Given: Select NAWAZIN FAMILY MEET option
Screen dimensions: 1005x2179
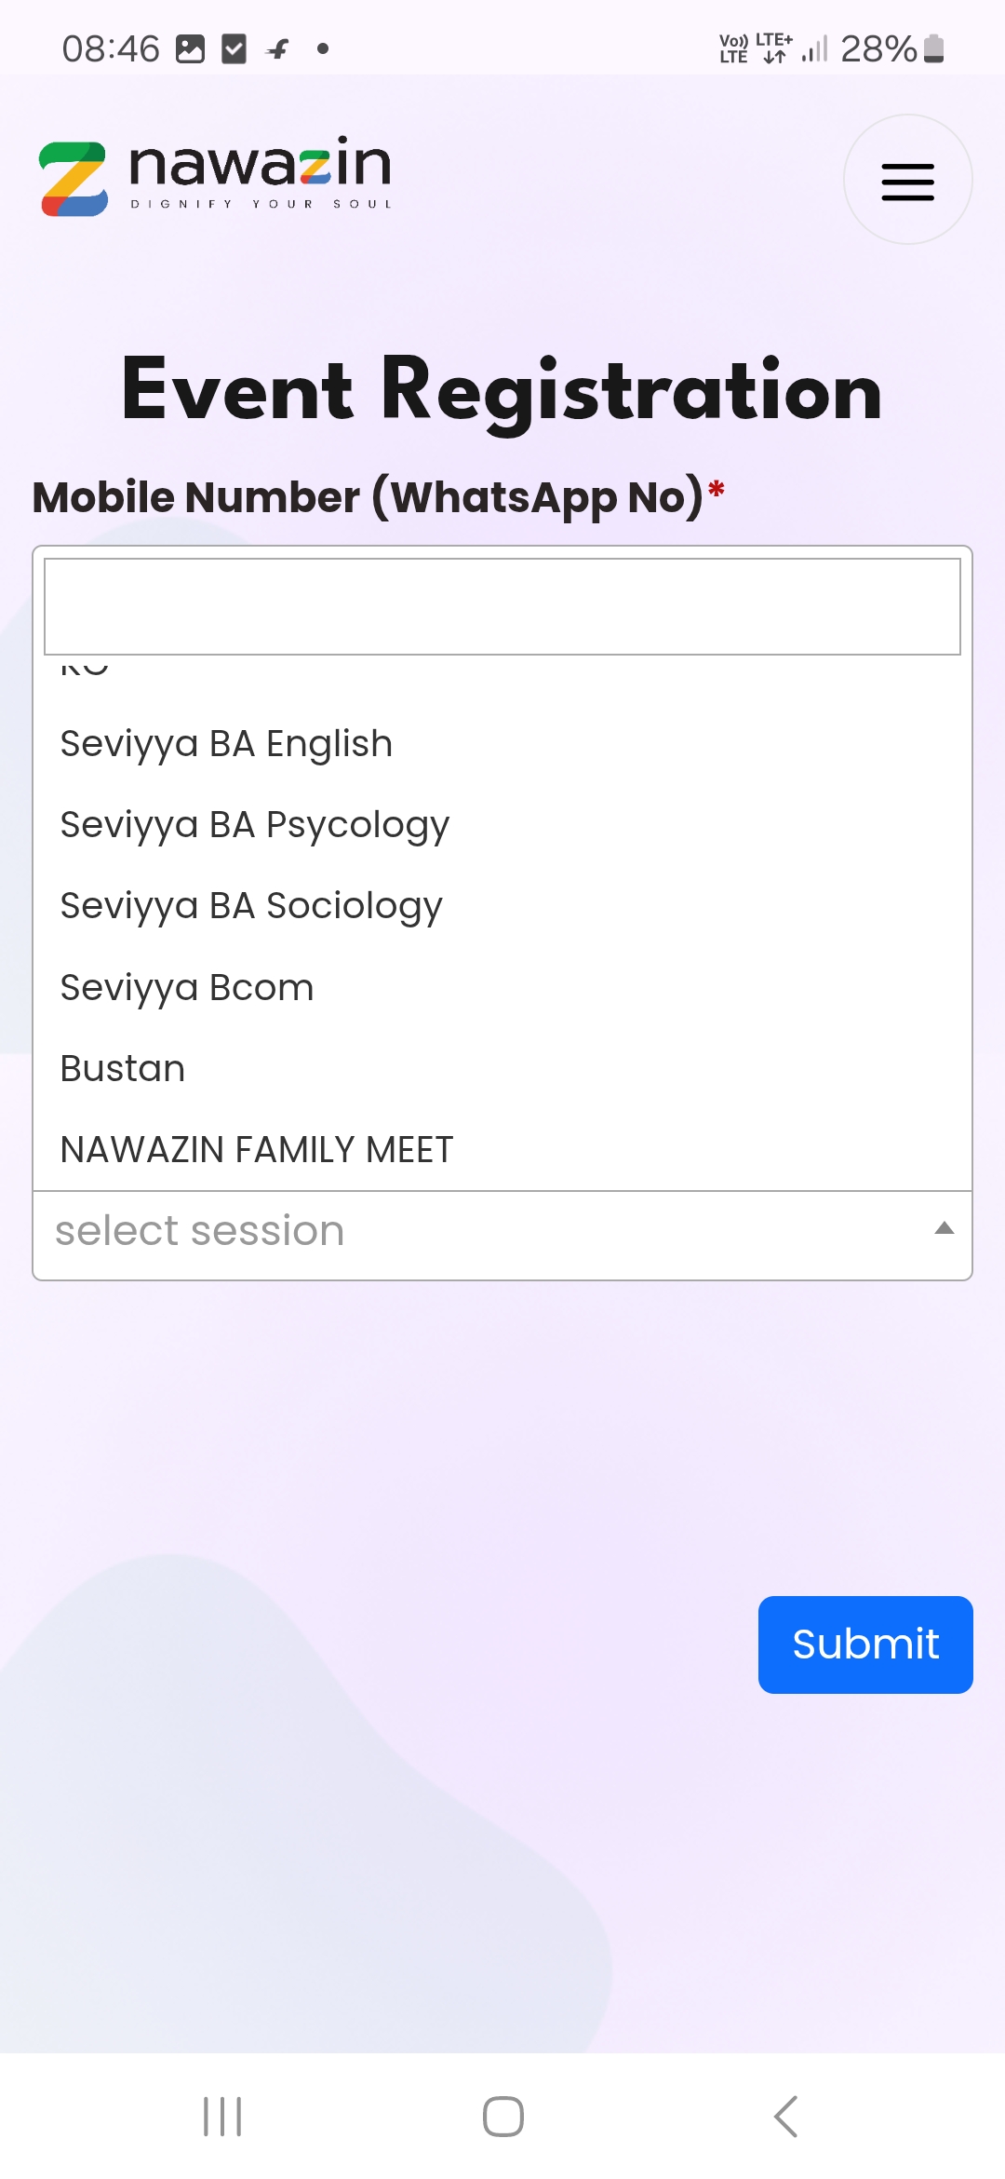Looking at the screenshot, I should click(x=257, y=1150).
